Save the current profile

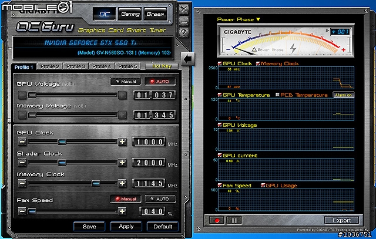click(89, 227)
